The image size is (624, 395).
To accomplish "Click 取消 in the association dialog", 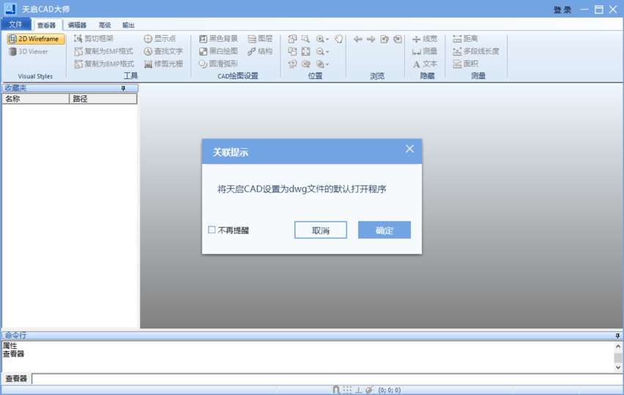I will pyautogui.click(x=321, y=230).
